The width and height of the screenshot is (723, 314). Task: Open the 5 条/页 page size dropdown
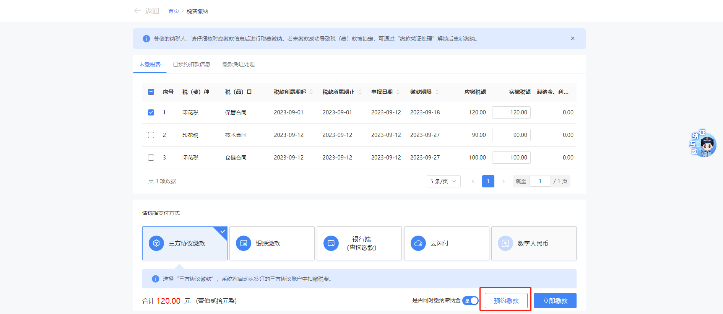click(x=443, y=181)
